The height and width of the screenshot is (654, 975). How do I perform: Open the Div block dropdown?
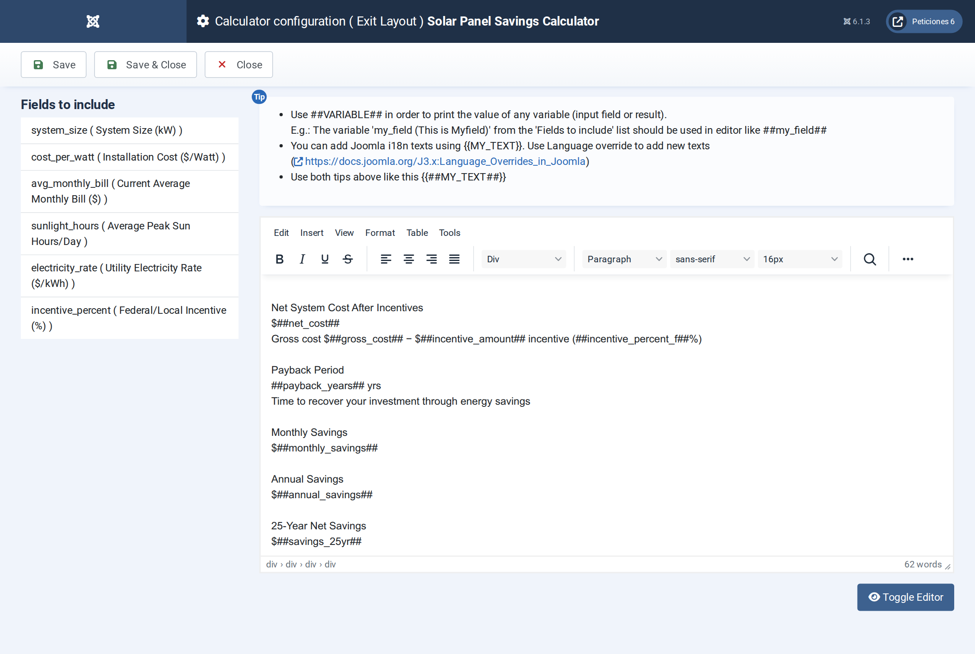point(523,259)
